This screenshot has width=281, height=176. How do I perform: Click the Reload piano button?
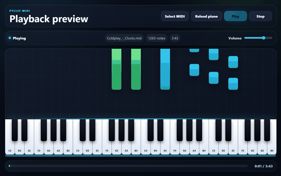(206, 16)
